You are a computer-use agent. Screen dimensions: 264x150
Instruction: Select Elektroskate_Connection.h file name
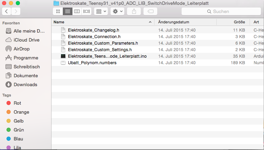click(94, 37)
